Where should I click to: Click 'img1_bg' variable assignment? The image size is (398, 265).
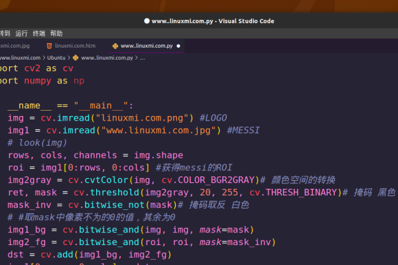27,230
